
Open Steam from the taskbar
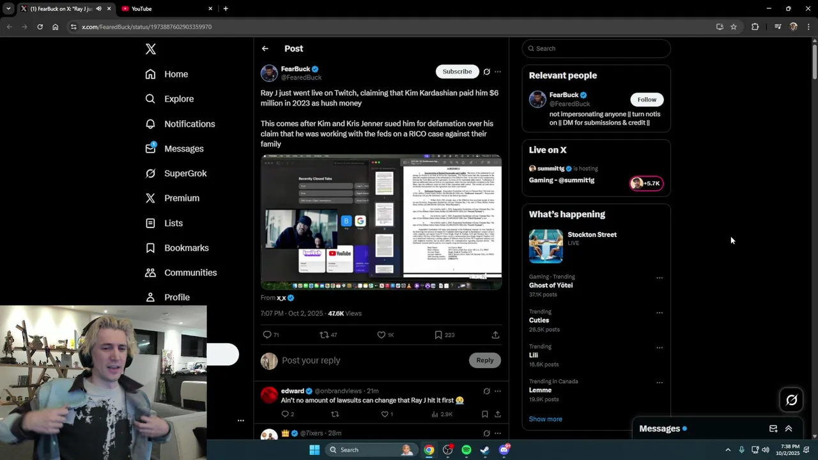485,450
